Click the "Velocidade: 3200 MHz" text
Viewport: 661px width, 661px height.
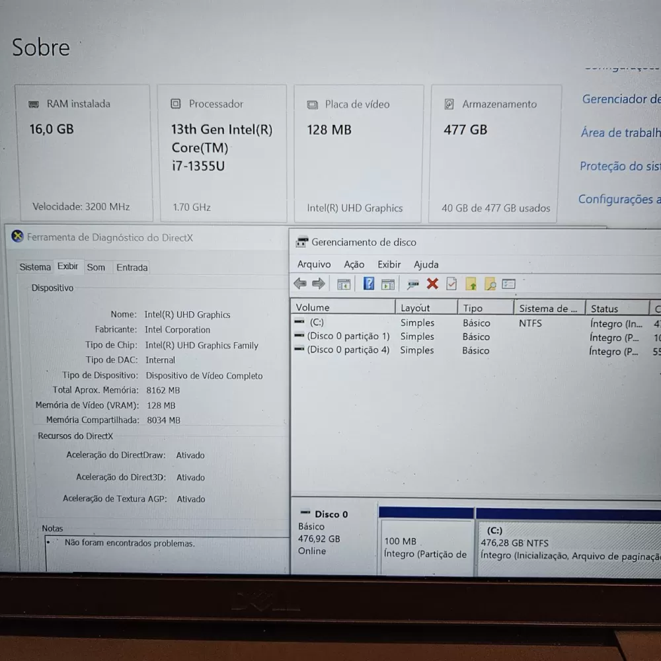(x=81, y=206)
